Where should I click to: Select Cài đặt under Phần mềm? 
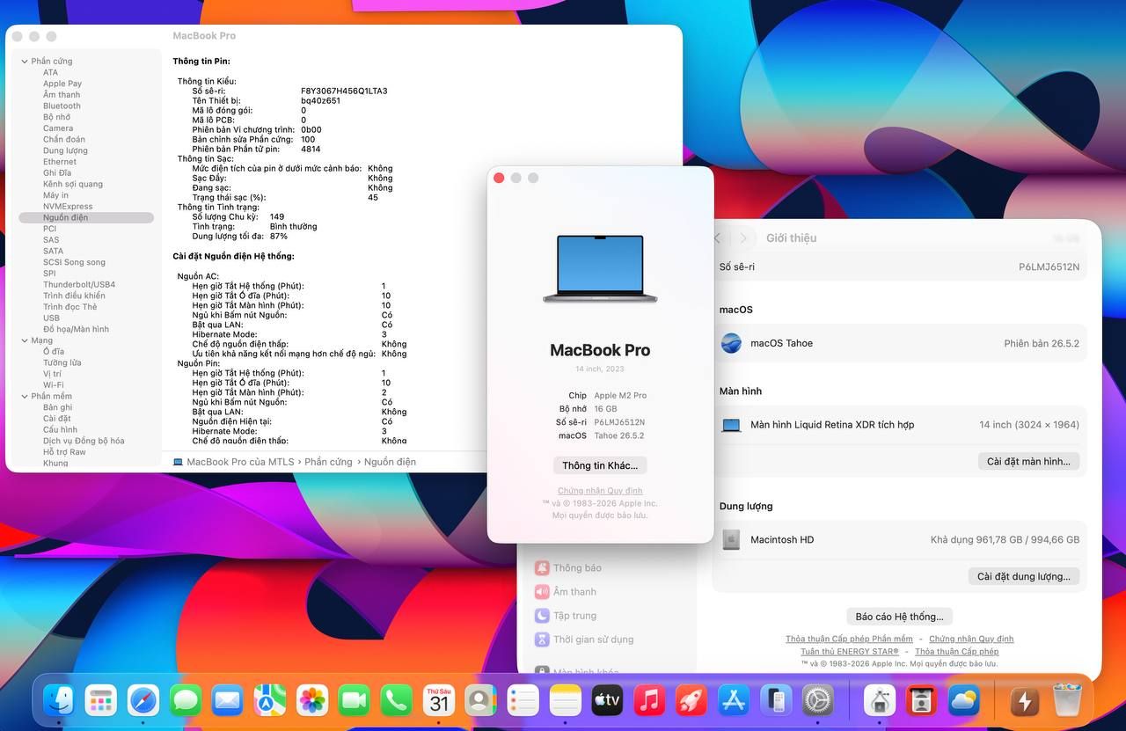[57, 419]
